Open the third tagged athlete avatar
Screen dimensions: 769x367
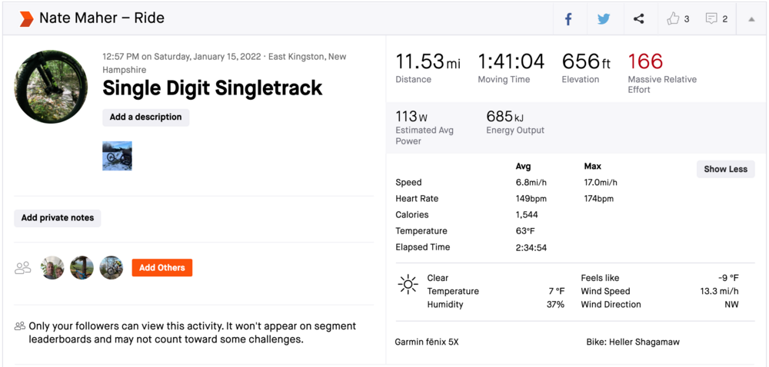(111, 267)
